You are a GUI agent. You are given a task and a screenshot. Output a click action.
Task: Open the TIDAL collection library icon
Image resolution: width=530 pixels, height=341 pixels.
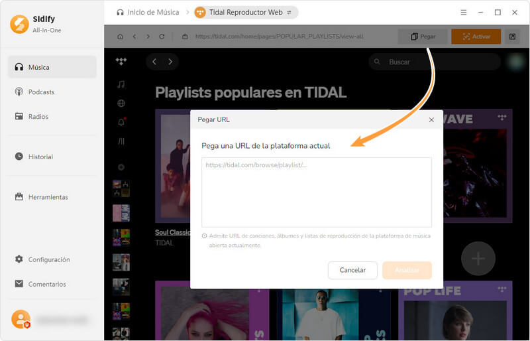pyautogui.click(x=121, y=141)
